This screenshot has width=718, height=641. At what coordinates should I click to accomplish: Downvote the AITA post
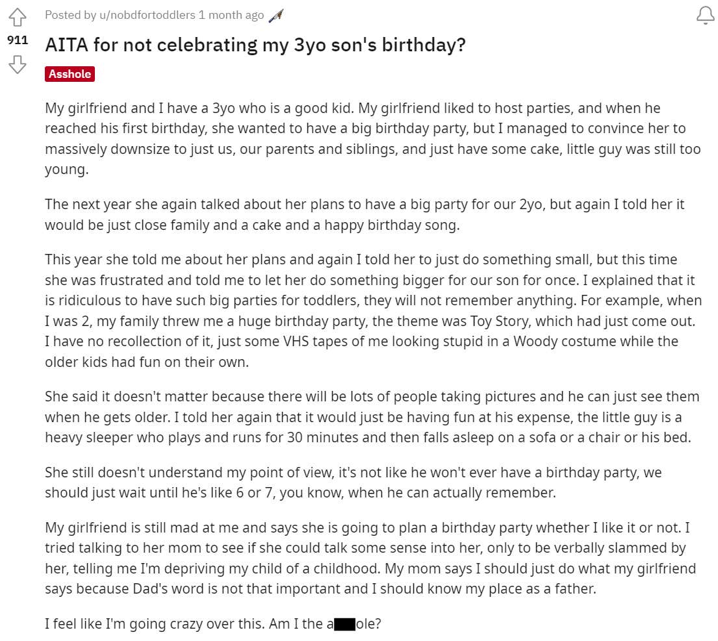click(18, 64)
